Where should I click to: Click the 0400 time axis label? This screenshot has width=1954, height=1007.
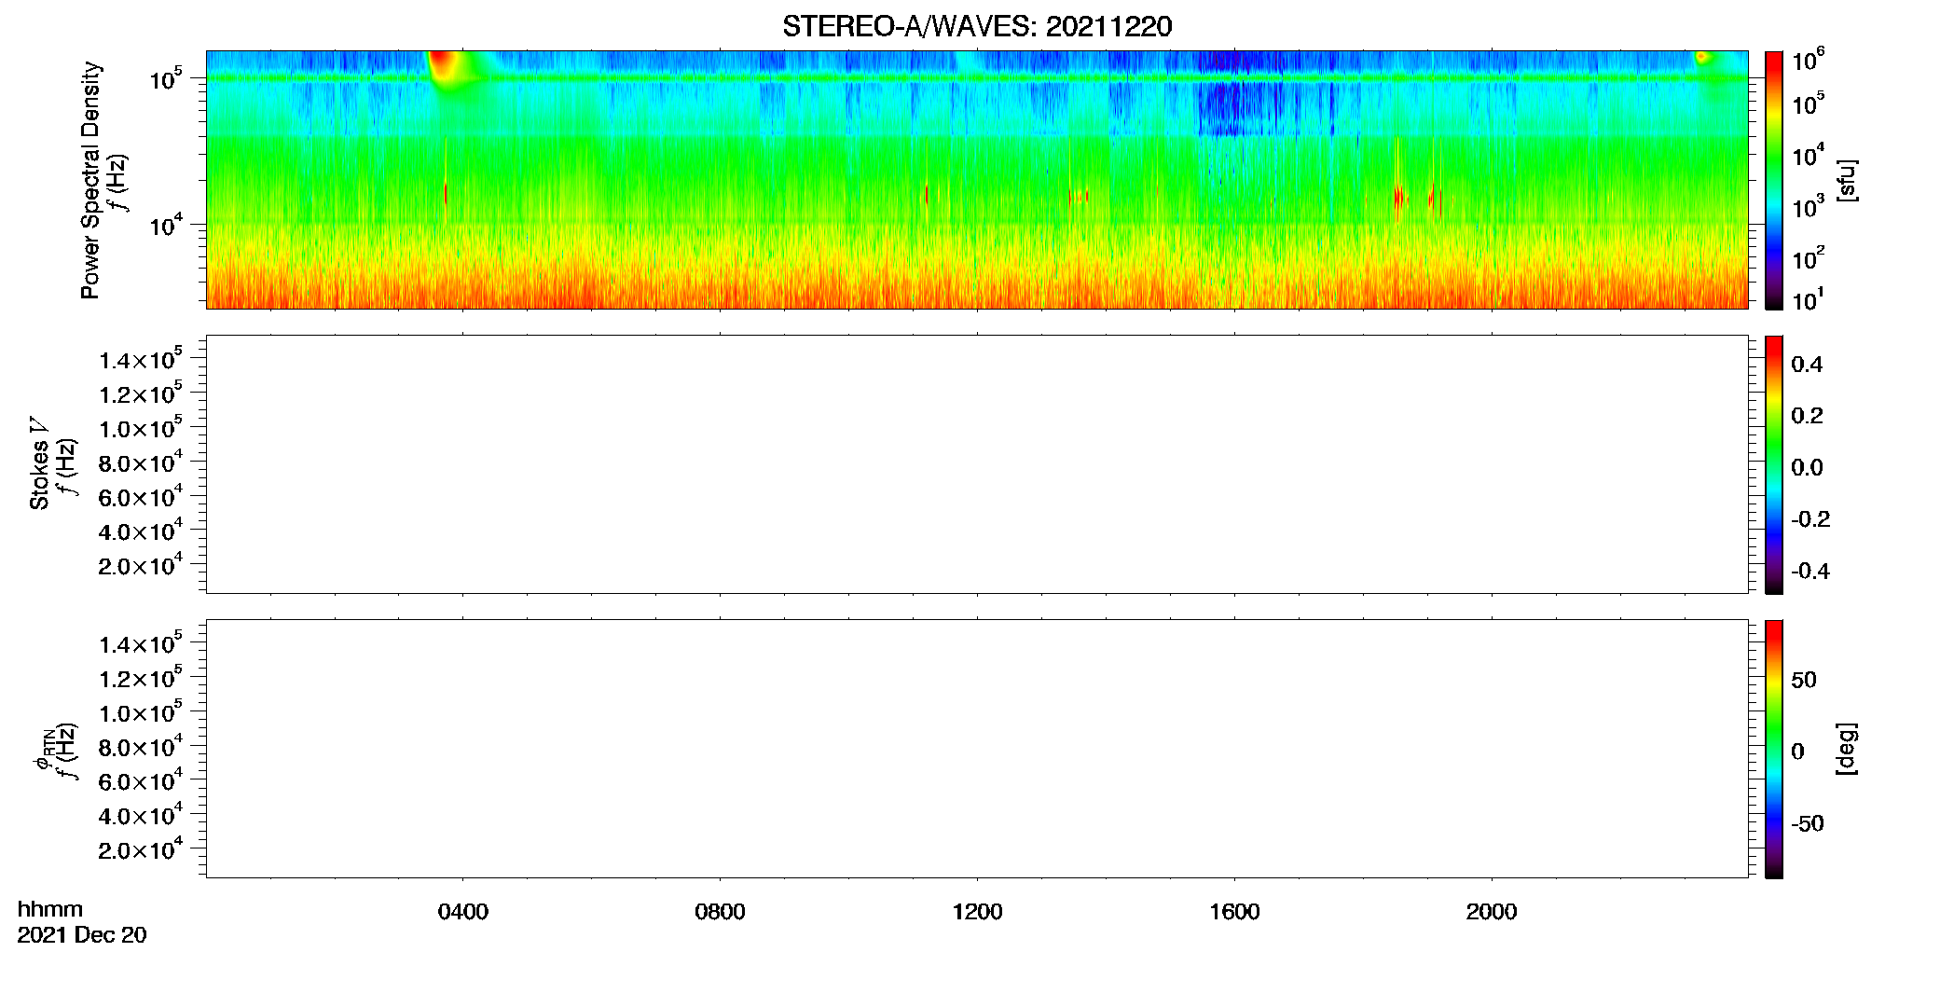pyautogui.click(x=462, y=912)
